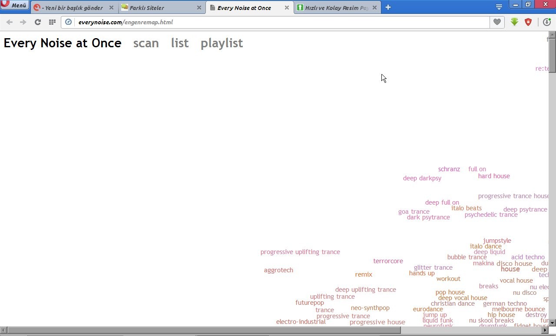Close the 'Yeni bir başlık gönder' tab
Screen dimensions: 556x336
click(111, 8)
